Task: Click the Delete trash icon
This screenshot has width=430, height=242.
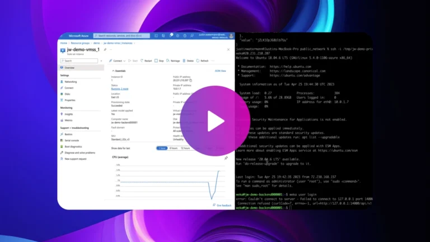Action: pyautogui.click(x=184, y=61)
